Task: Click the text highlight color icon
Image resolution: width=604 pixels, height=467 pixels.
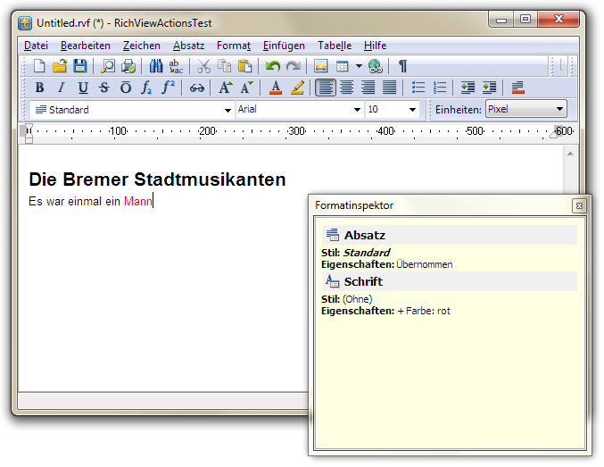Action: tap(297, 88)
